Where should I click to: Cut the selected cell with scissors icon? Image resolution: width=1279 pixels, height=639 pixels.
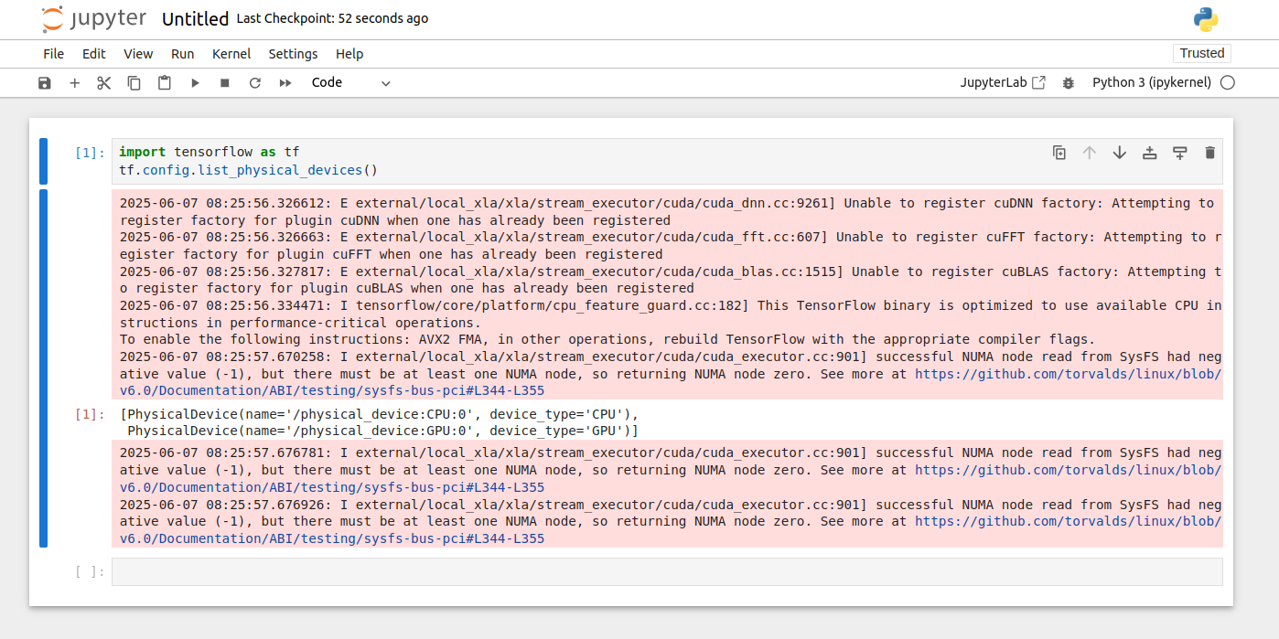pyautogui.click(x=104, y=83)
